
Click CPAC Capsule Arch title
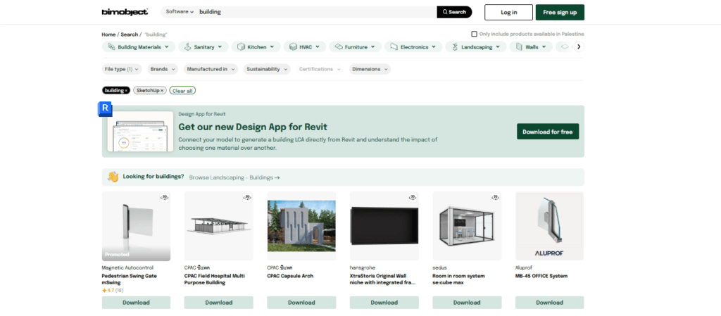click(x=290, y=276)
